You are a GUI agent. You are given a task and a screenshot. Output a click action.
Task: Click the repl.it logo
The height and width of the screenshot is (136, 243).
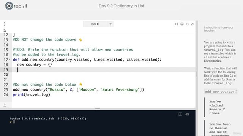point(16,6)
